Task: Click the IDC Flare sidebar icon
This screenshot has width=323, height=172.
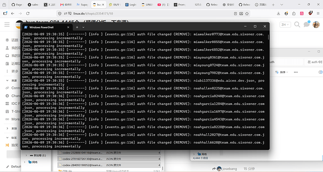Action: click(7, 103)
